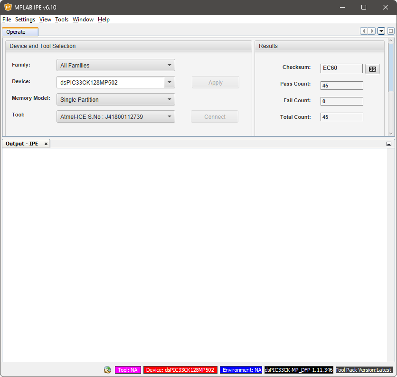This screenshot has width=397, height=377.
Task: Click the Total Count field
Action: pyautogui.click(x=342, y=117)
